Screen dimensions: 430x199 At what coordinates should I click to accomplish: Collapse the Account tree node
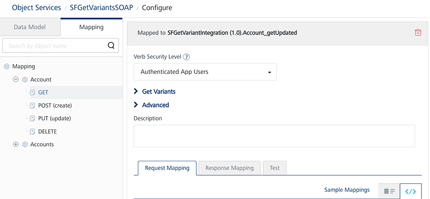(x=16, y=80)
